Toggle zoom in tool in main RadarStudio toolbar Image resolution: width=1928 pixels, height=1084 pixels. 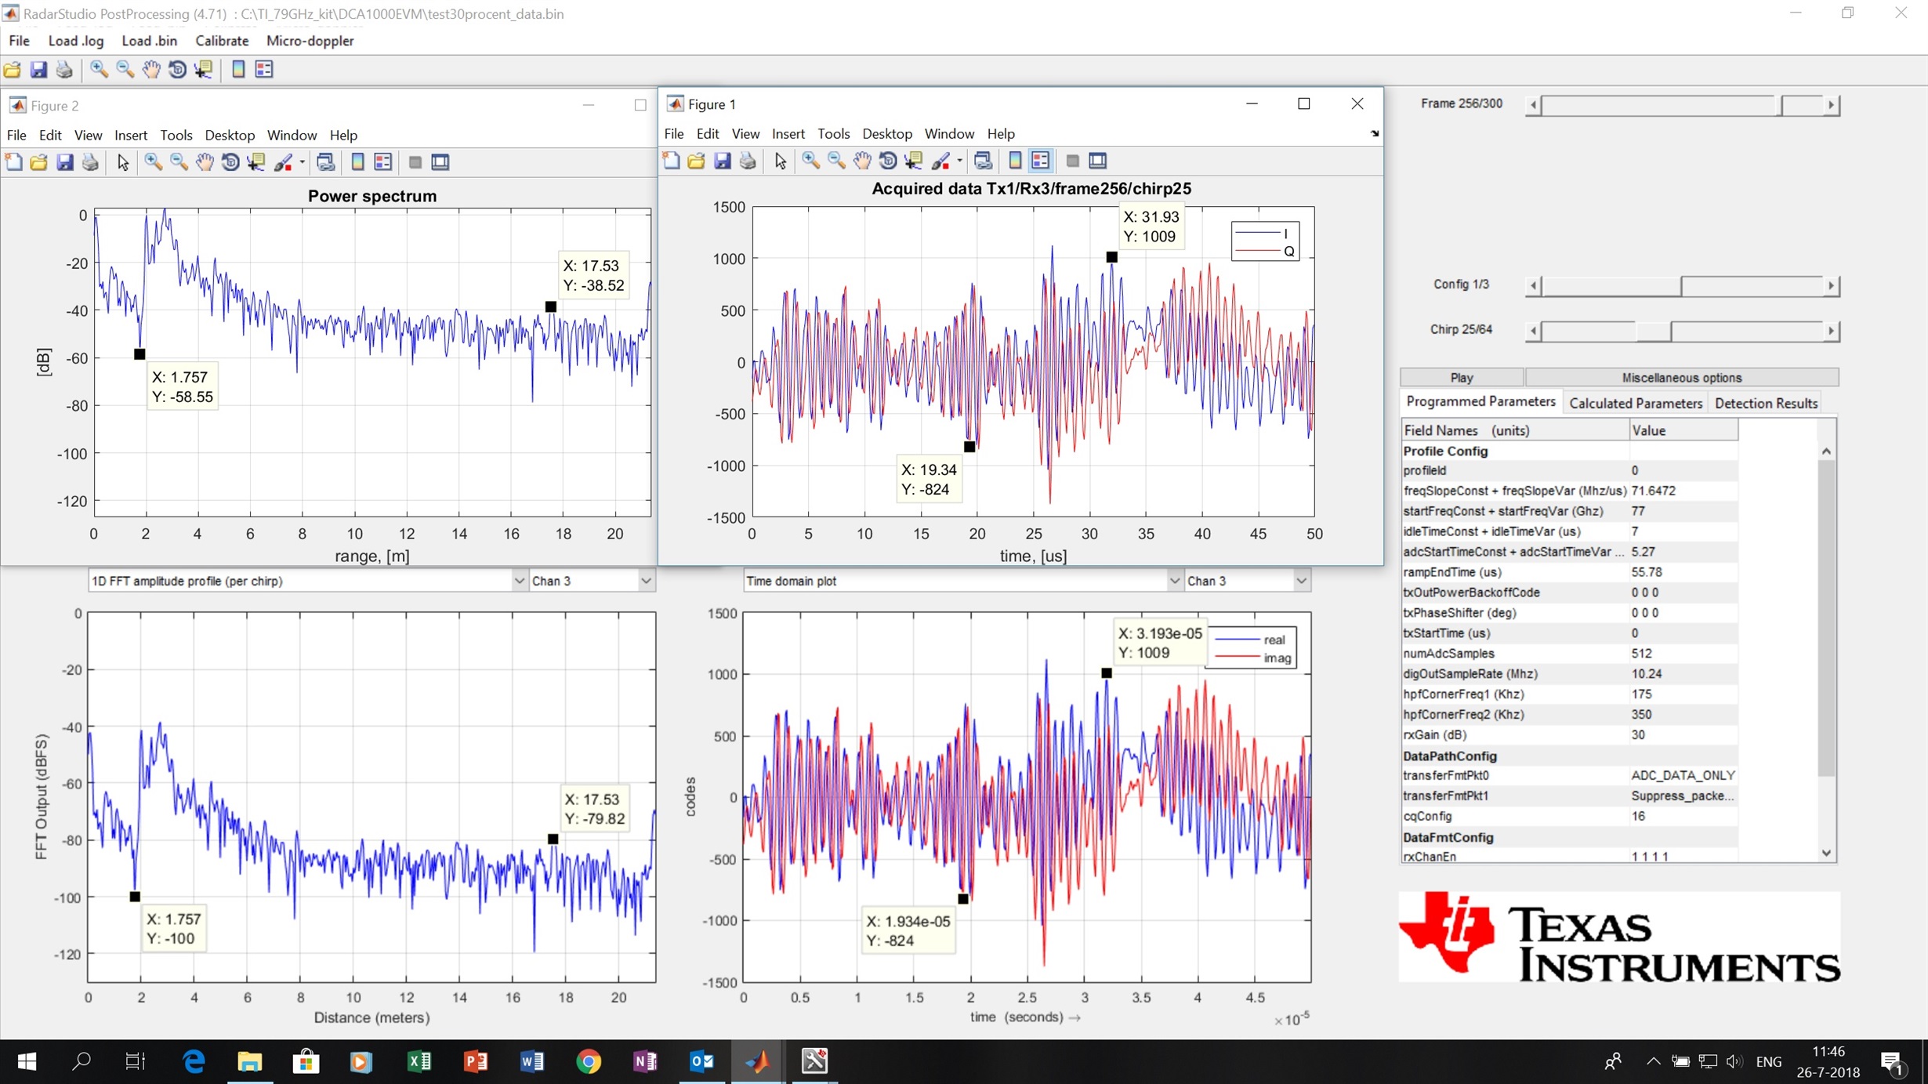[x=99, y=70]
